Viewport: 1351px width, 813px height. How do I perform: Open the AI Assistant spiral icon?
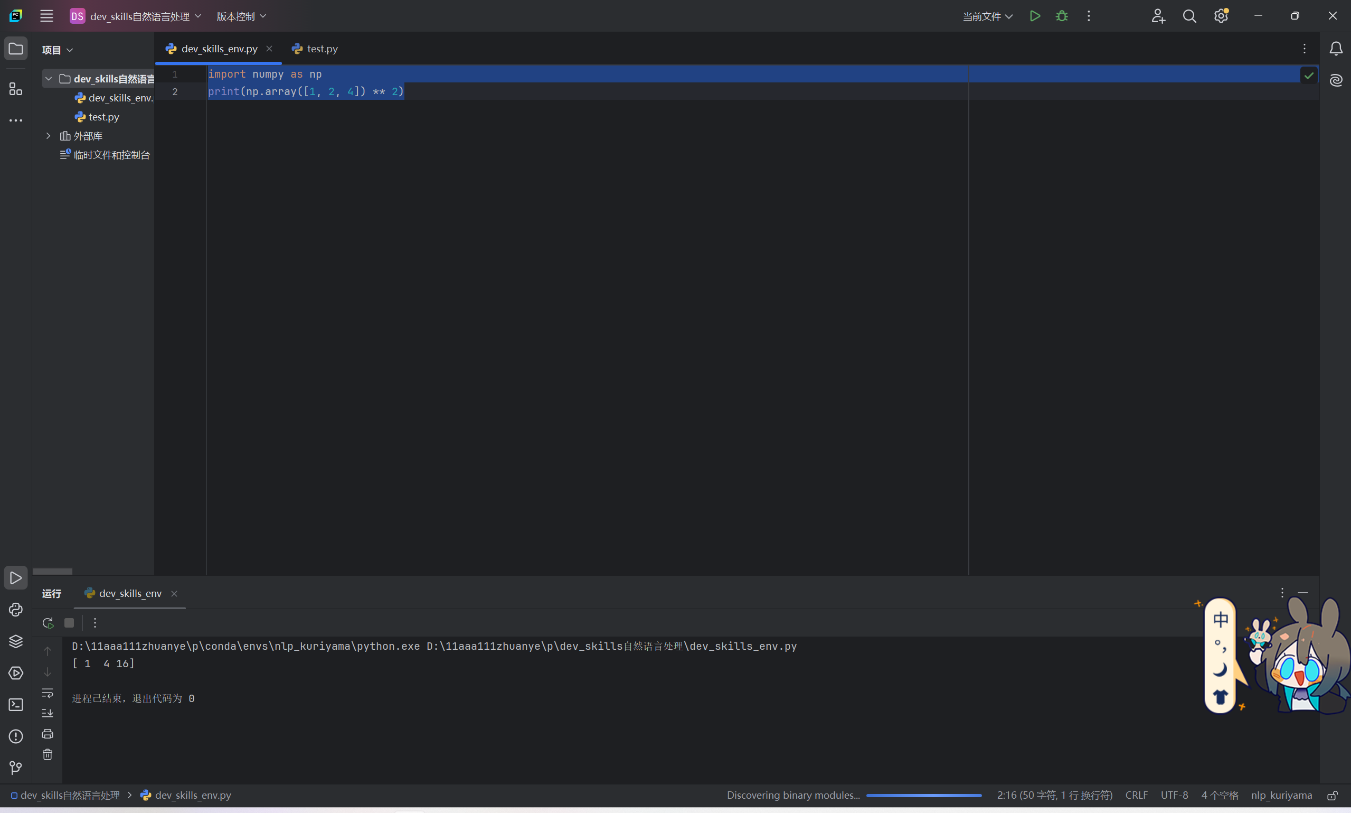[x=1336, y=80]
